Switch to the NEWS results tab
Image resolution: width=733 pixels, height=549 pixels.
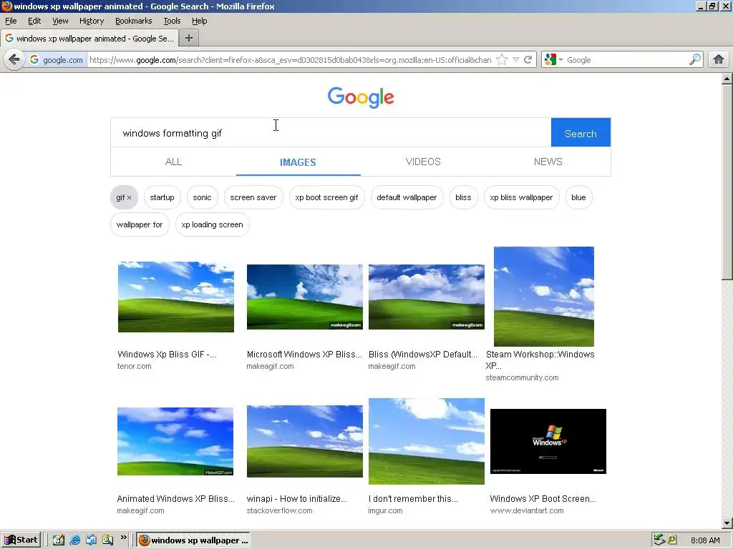pos(548,162)
